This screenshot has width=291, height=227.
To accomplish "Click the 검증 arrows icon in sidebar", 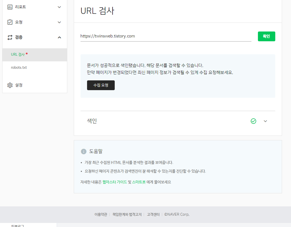I will point(10,37).
